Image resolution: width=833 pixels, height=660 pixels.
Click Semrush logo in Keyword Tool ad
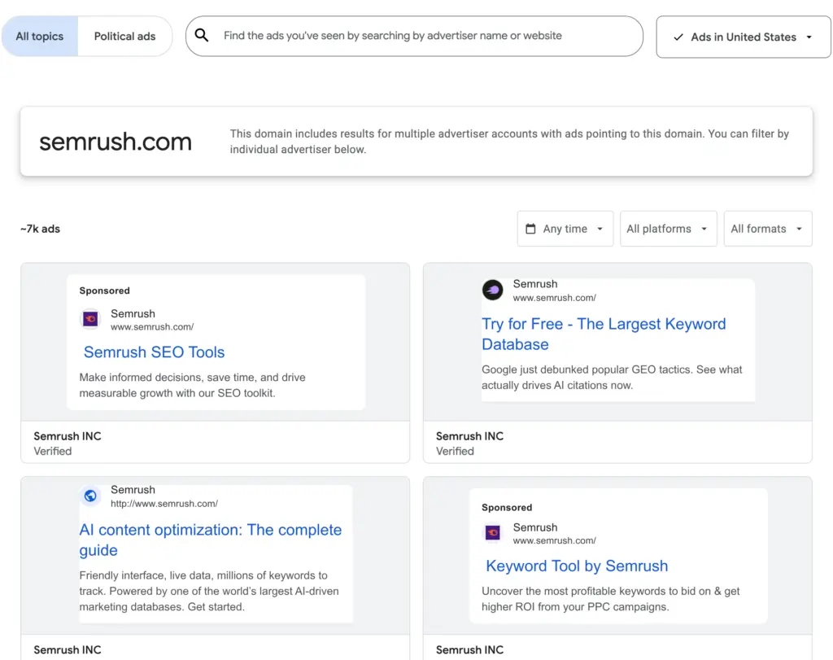492,532
